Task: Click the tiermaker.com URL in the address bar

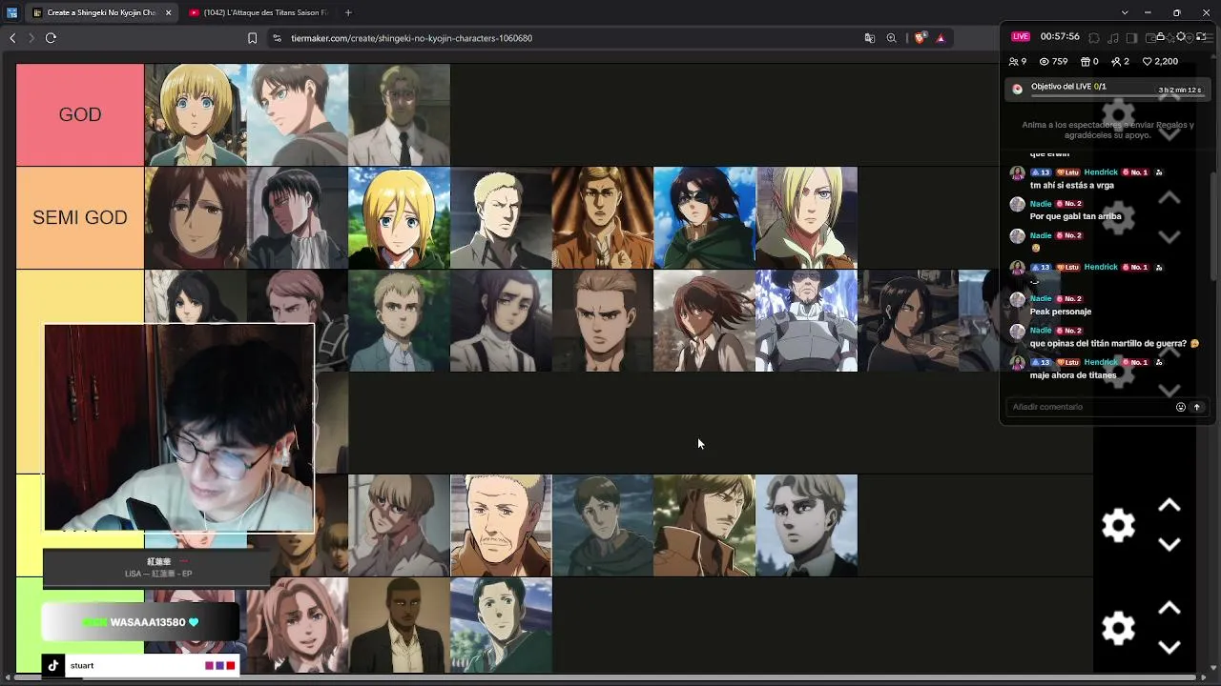Action: click(x=411, y=38)
